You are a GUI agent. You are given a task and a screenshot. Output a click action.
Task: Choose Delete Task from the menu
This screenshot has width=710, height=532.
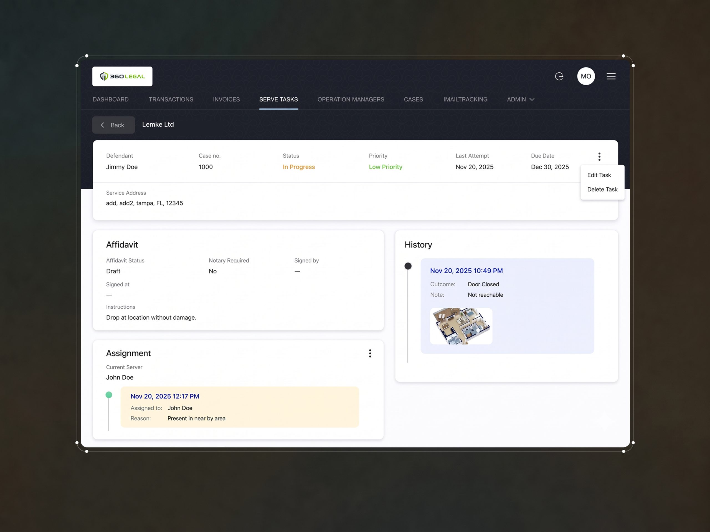coord(602,189)
